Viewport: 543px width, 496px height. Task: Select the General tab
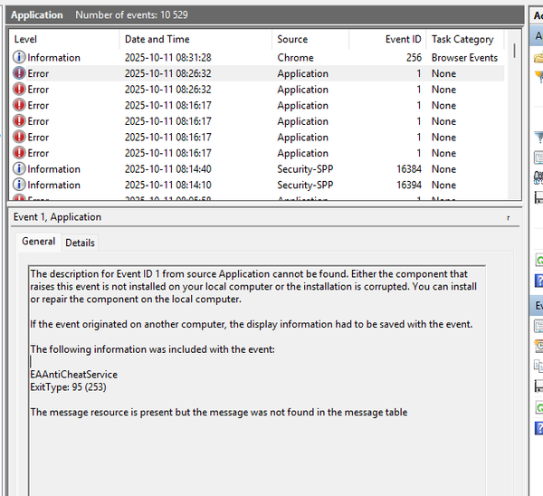(38, 242)
